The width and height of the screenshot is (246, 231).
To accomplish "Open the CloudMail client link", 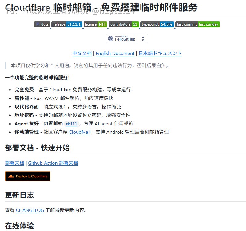I will tap(80, 132).
